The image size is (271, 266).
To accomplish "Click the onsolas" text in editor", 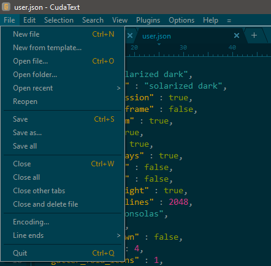I will (144, 214).
